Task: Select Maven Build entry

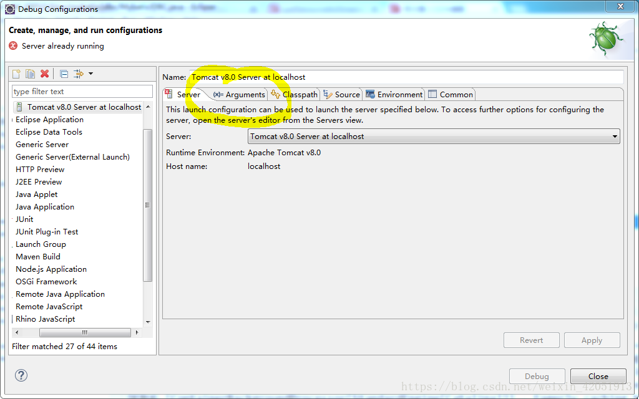Action: tap(38, 256)
